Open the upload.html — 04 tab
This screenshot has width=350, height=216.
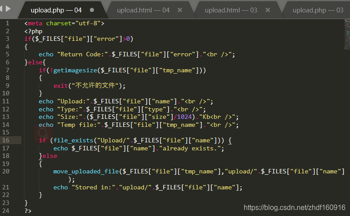(143, 10)
